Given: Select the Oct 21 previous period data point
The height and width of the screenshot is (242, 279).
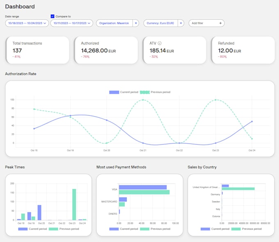Looking at the screenshot, I should click(143, 100).
